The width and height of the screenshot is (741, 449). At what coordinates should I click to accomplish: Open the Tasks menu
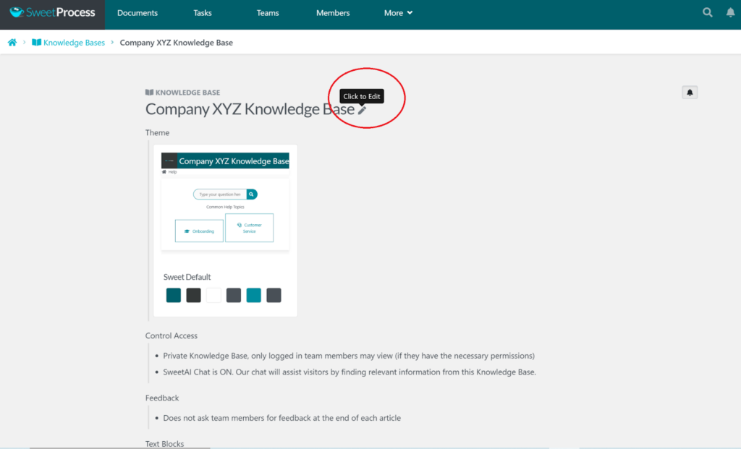coord(203,13)
